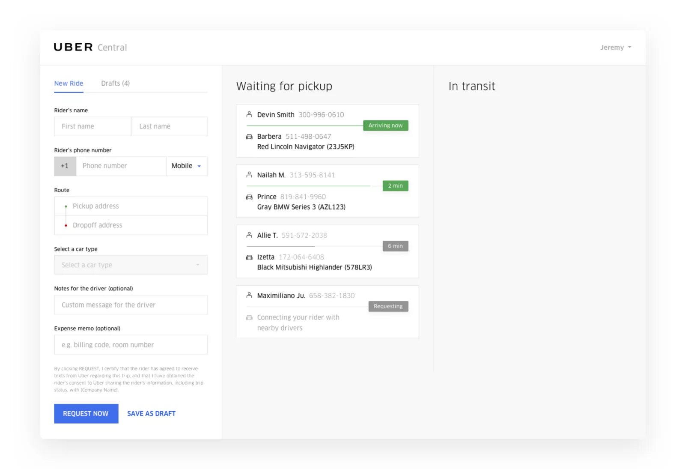Click the First name input field
The image size is (685, 469).
pyautogui.click(x=92, y=126)
